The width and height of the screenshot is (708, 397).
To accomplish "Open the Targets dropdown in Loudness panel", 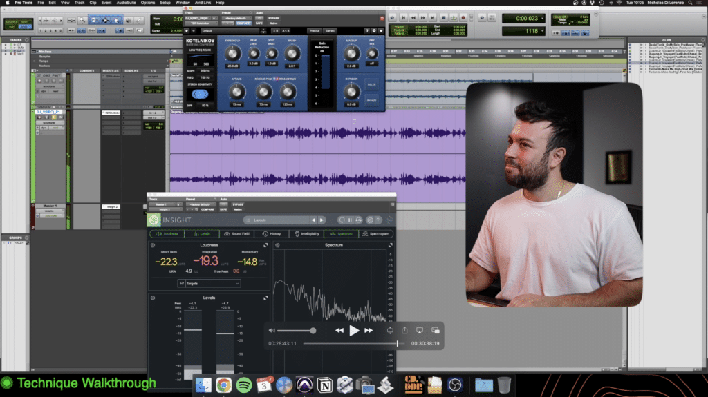I will (209, 283).
